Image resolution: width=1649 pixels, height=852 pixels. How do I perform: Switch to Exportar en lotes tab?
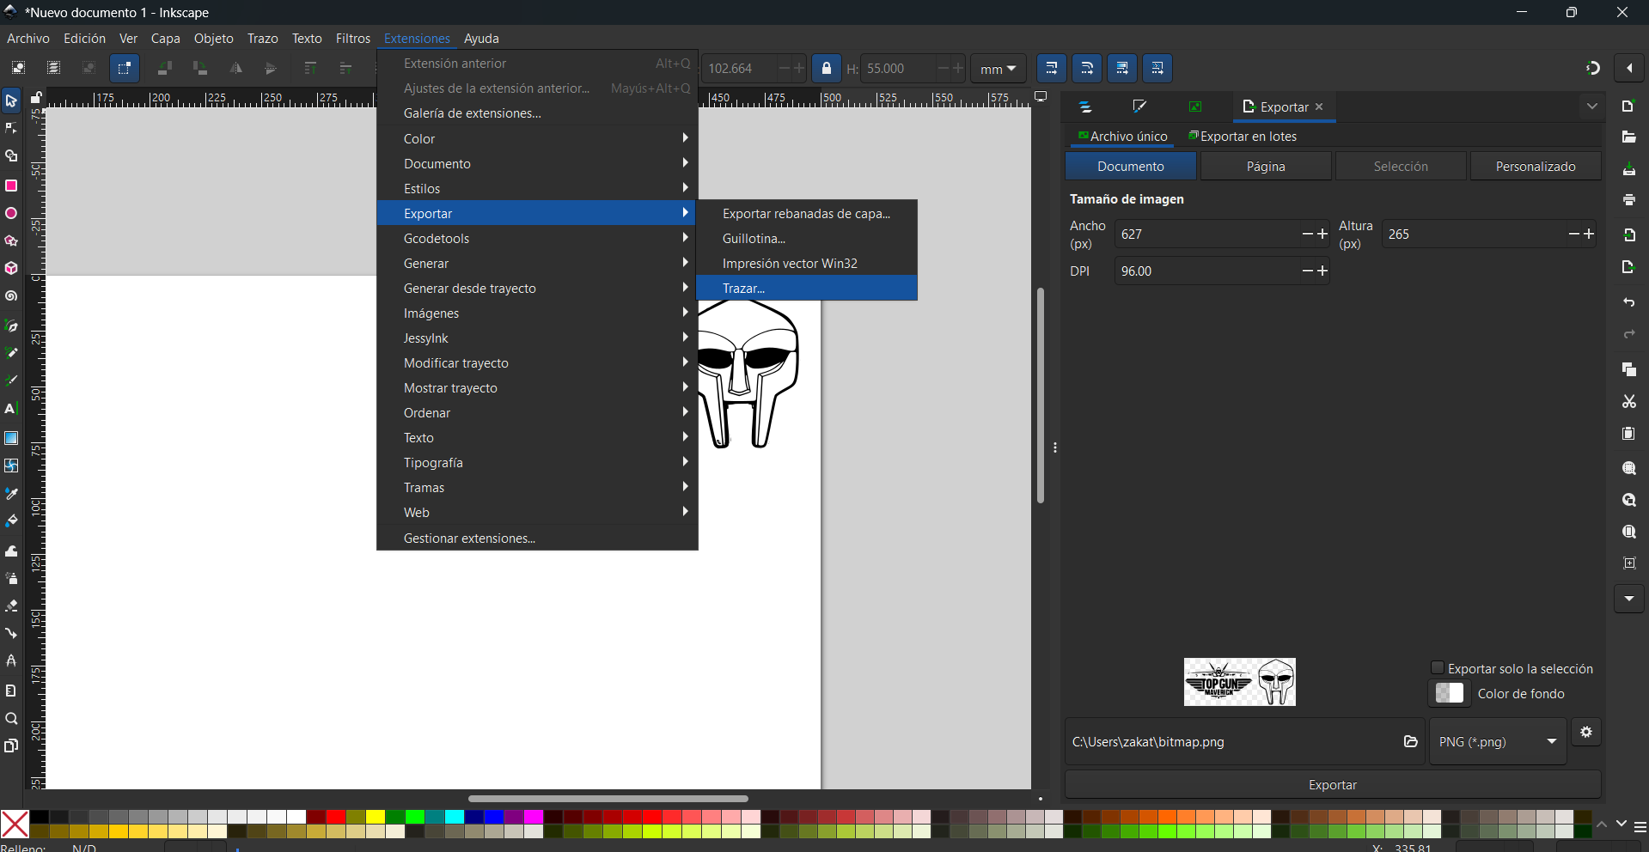[x=1243, y=137]
